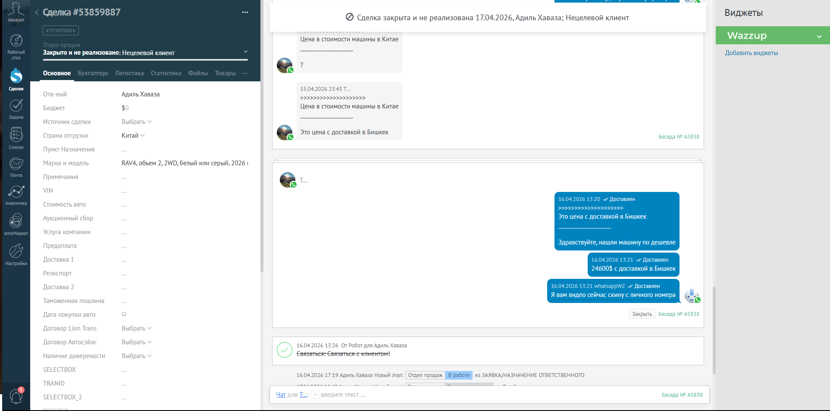Click the recipient T... link in message box
Viewport: 830px width, 411px height.
pyautogui.click(x=304, y=395)
